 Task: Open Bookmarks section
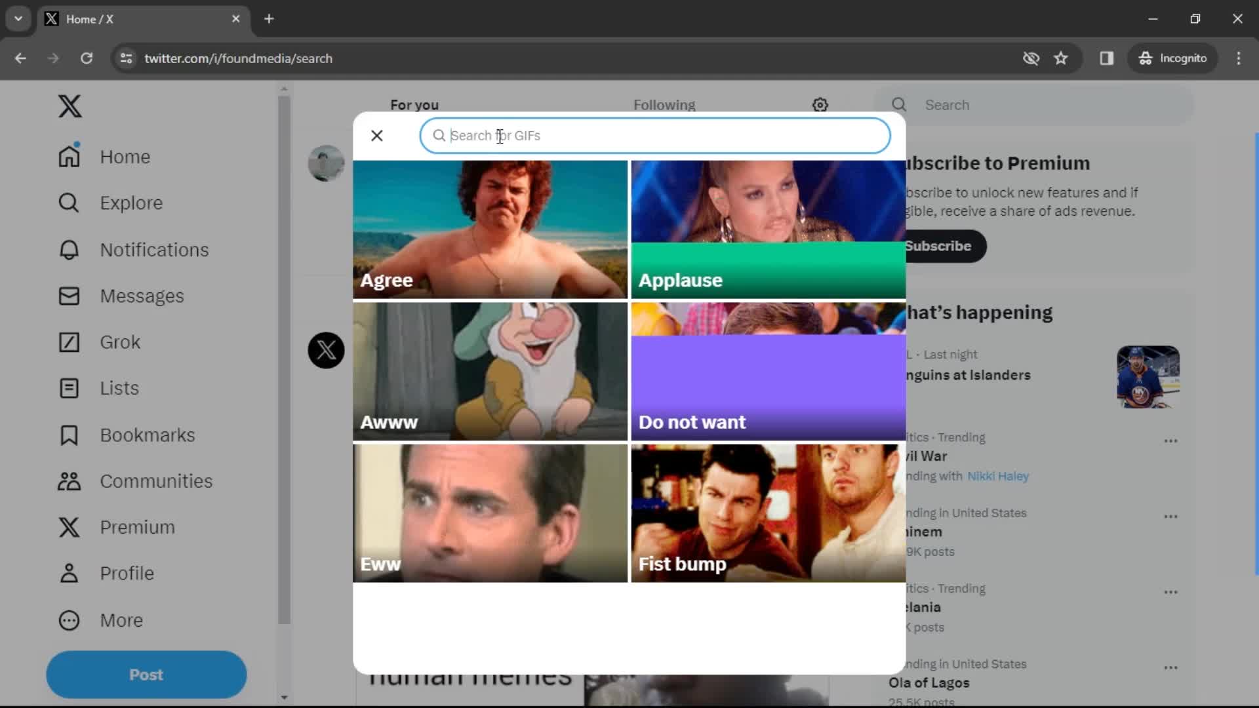point(148,434)
